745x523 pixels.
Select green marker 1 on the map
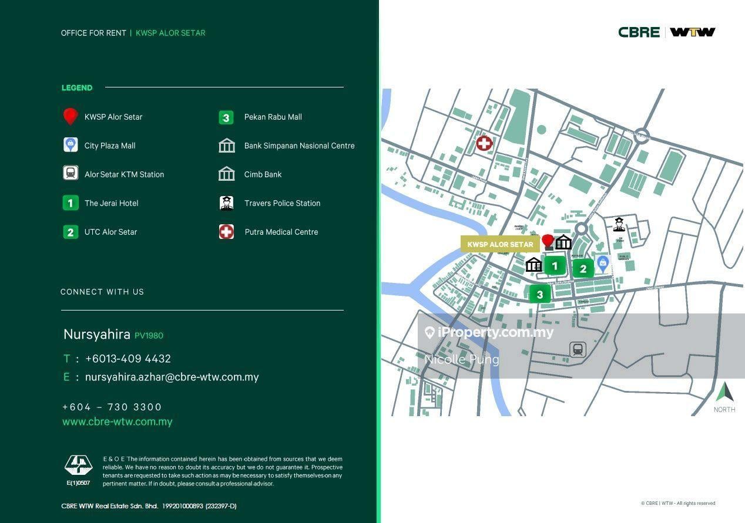coord(554,266)
